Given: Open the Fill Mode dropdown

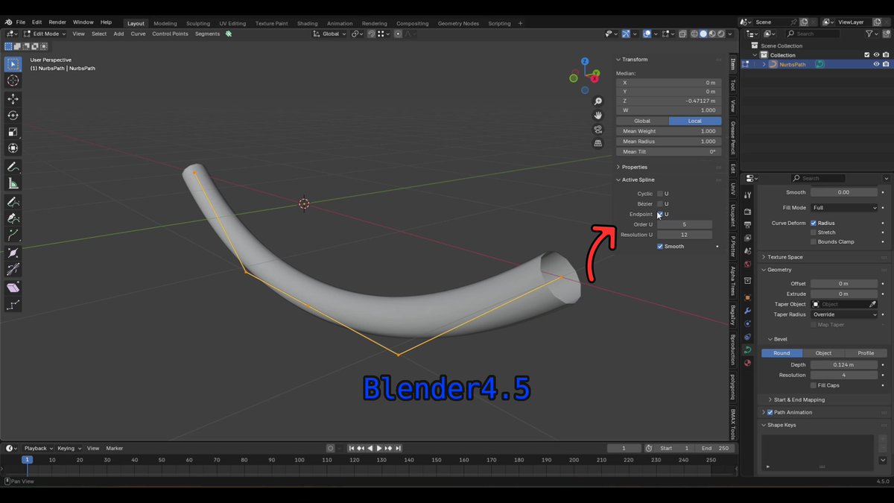Looking at the screenshot, I should [x=844, y=208].
